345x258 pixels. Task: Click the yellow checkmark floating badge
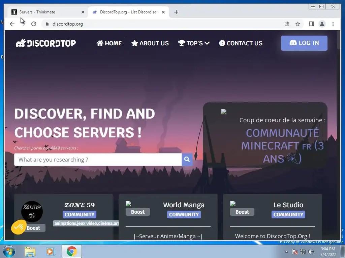19,227
